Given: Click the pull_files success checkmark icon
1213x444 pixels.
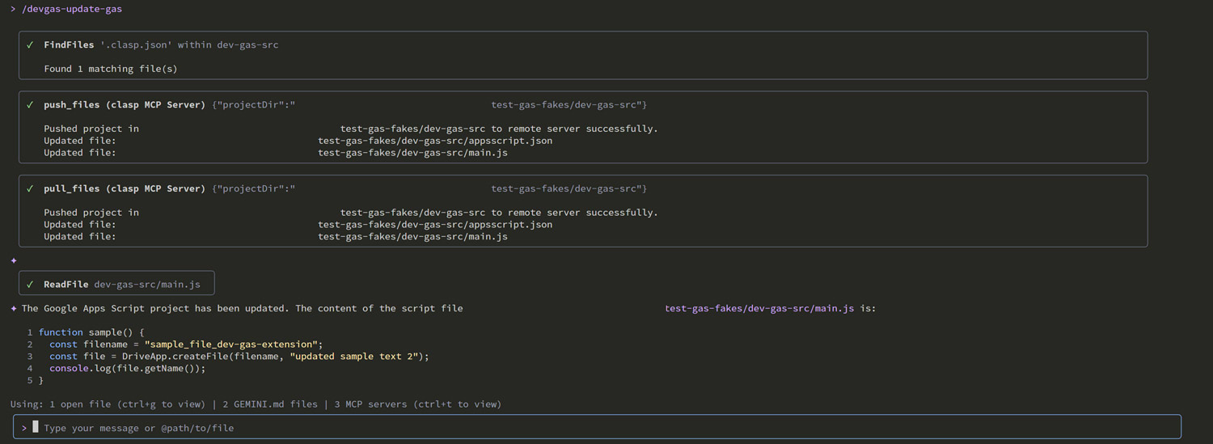Looking at the screenshot, I should [x=30, y=189].
